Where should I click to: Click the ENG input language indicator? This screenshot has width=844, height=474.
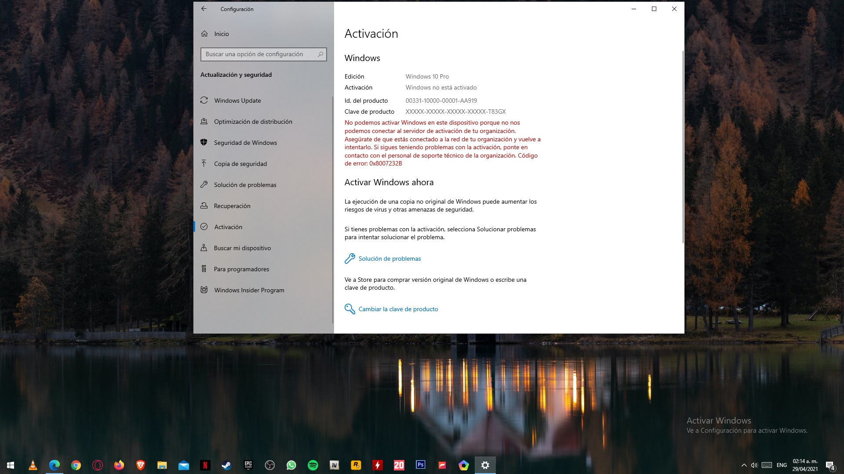tap(782, 465)
